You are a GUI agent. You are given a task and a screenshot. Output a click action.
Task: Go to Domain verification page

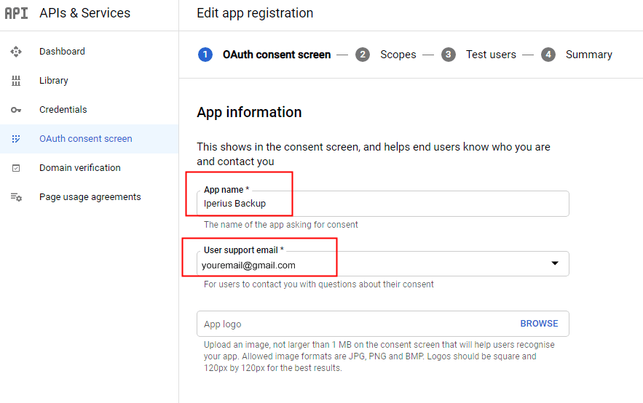tap(80, 168)
